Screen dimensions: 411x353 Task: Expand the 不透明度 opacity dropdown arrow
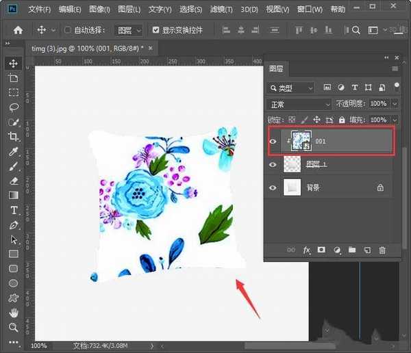pyautogui.click(x=395, y=104)
